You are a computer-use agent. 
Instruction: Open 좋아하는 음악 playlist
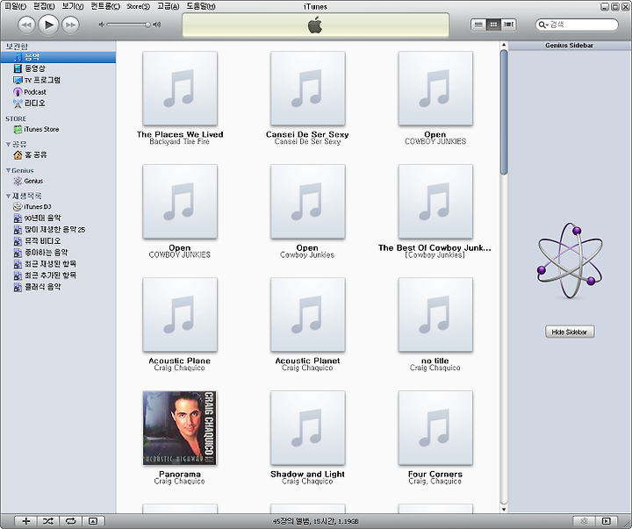58,253
